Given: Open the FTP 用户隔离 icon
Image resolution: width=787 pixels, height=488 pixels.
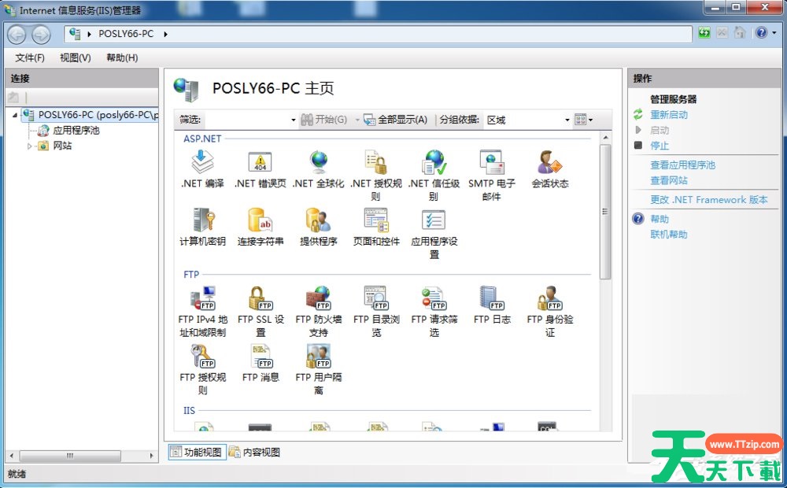Looking at the screenshot, I should coord(318,357).
